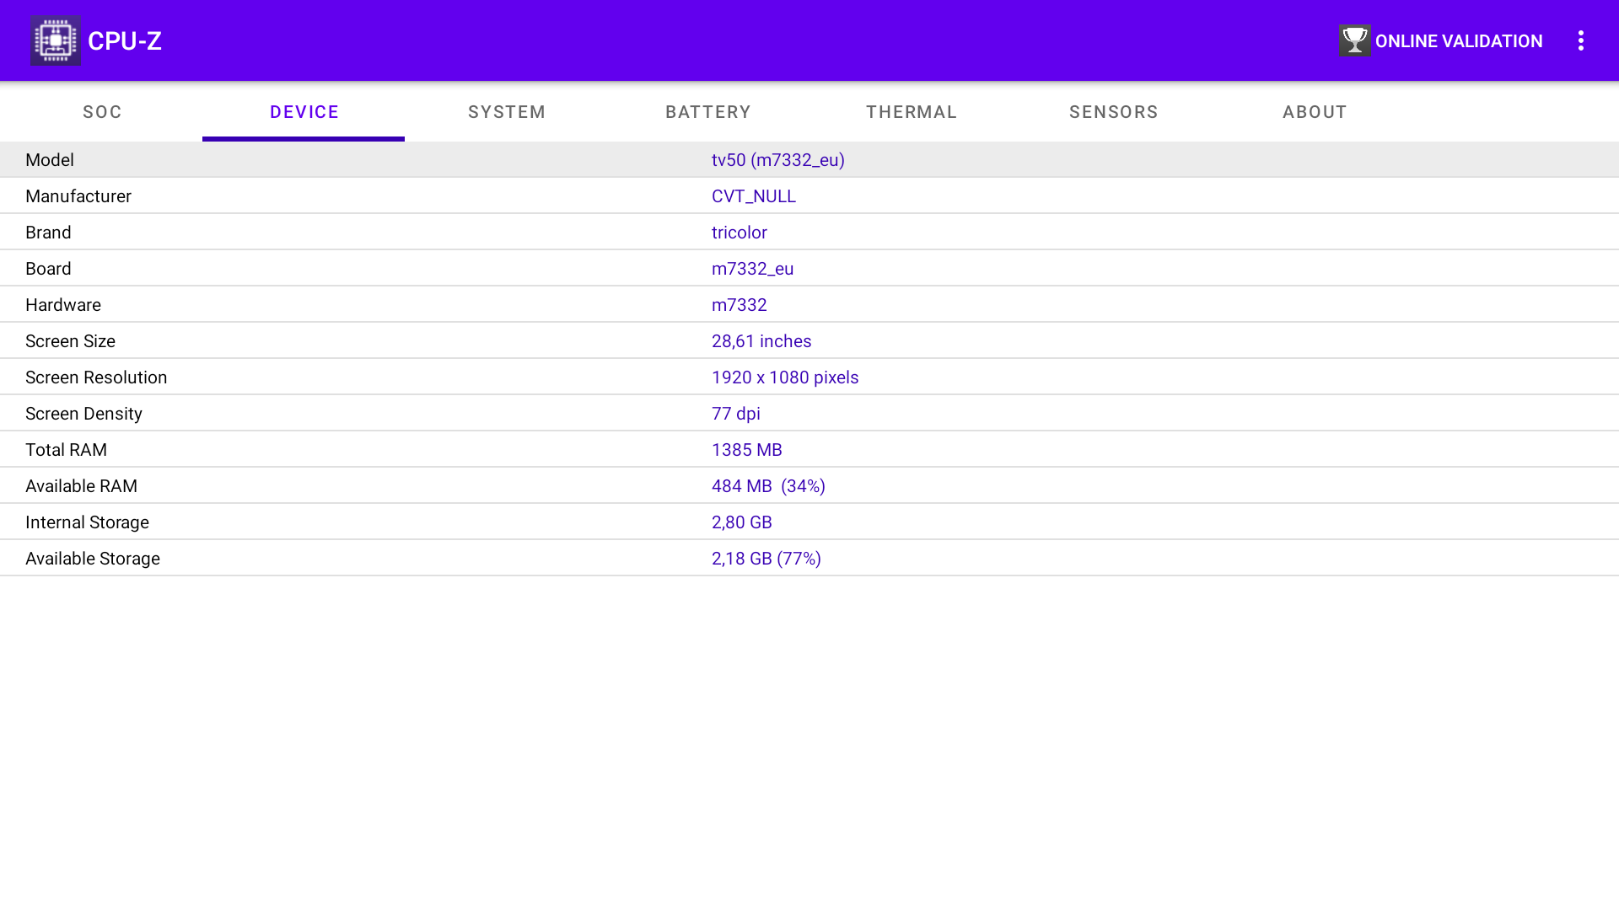1619x910 pixels.
Task: Click screen resolution 1920x1080 value
Action: click(x=785, y=377)
